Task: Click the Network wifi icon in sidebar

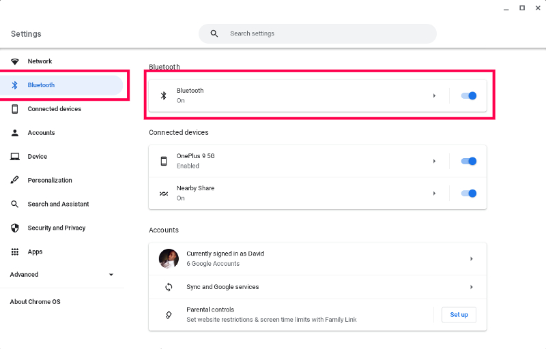Action: click(14, 61)
